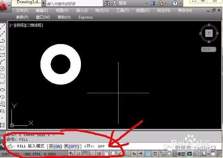Screen dimensions: 223x158
Task: Choose the 开(ON) command option
Action: (x=55, y=146)
